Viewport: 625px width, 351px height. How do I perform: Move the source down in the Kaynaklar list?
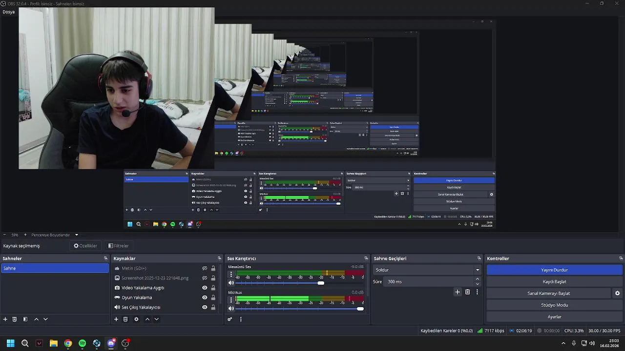point(157,319)
